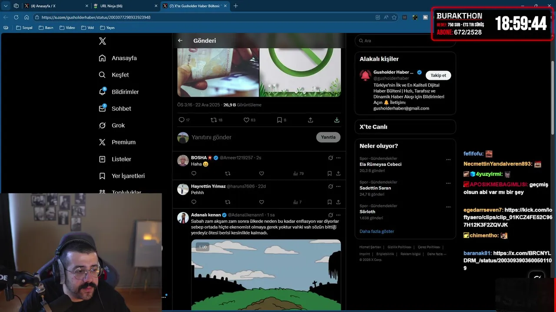The height and width of the screenshot is (312, 556).
Task: Open Yayın bookmarks folder
Action: coord(107,28)
